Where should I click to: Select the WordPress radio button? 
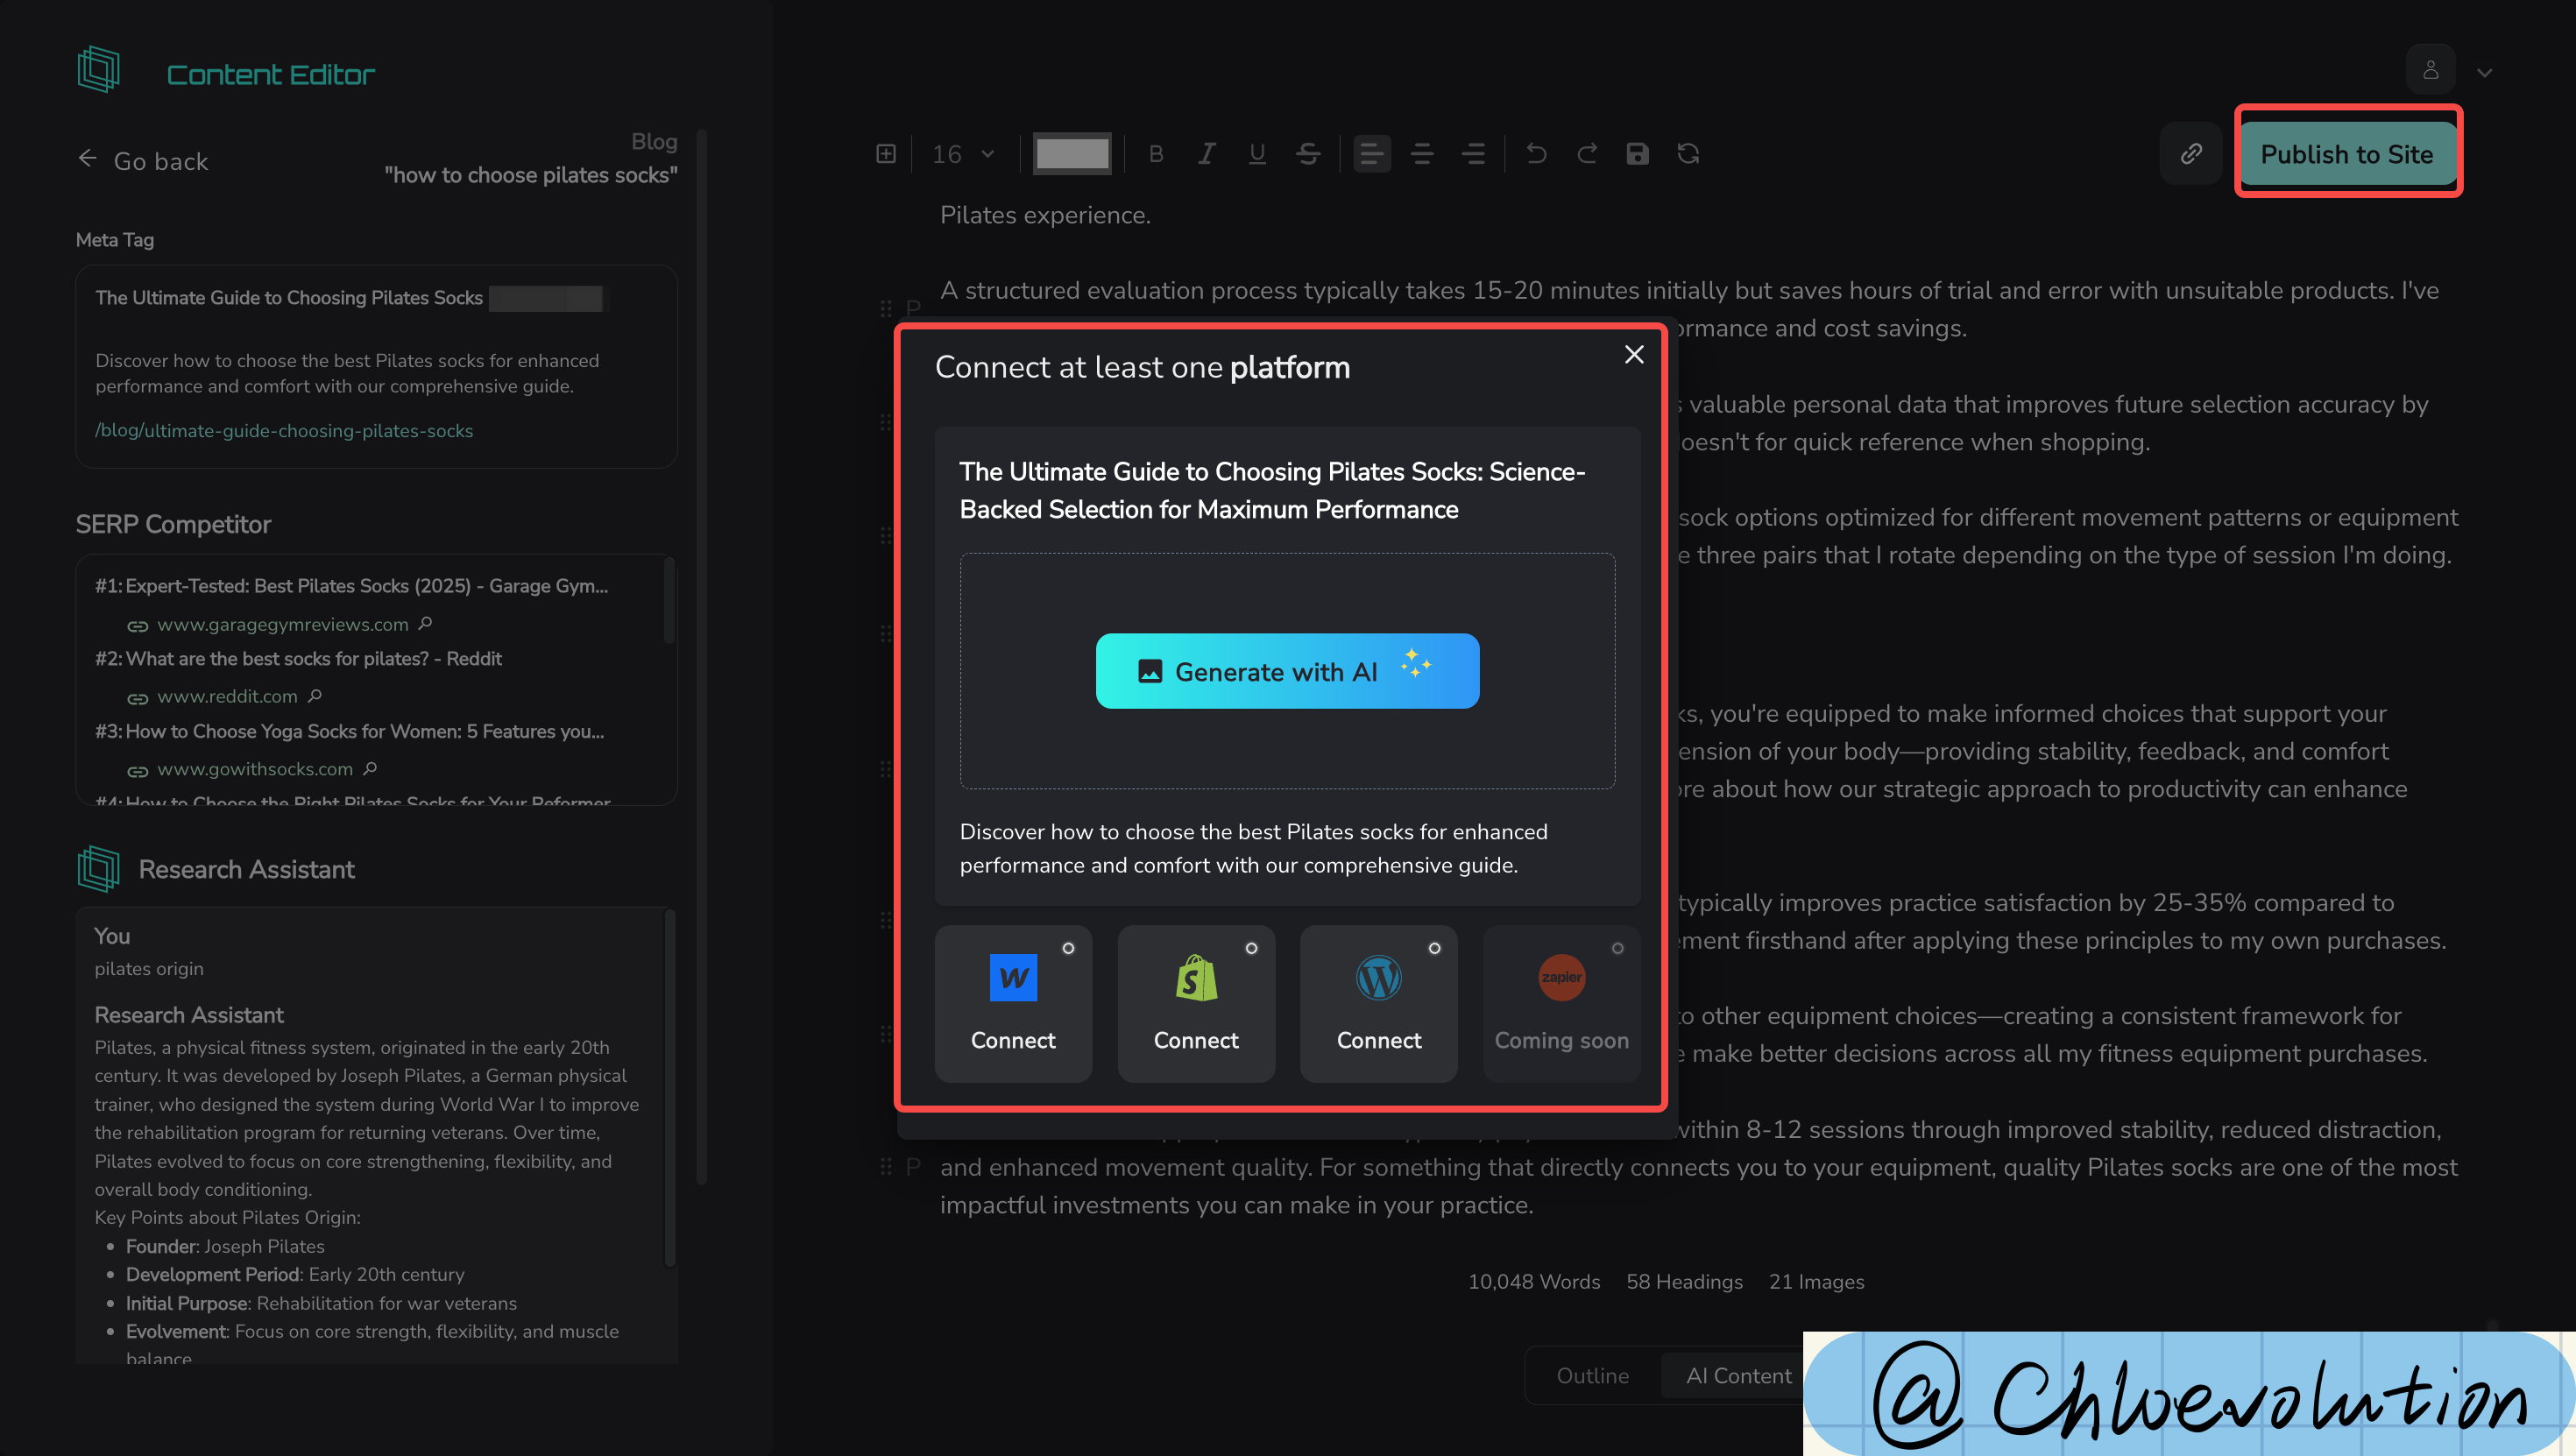(x=1434, y=948)
